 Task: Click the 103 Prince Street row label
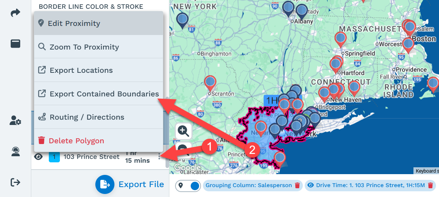[92, 157]
